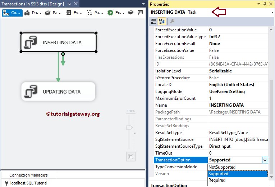The width and height of the screenshot is (275, 187).
Task: Click the INSERTING DATA Execute SQL task icon
Action: [31, 42]
